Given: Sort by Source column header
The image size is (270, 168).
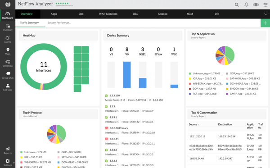Looking at the screenshot, I should pos(193,124).
